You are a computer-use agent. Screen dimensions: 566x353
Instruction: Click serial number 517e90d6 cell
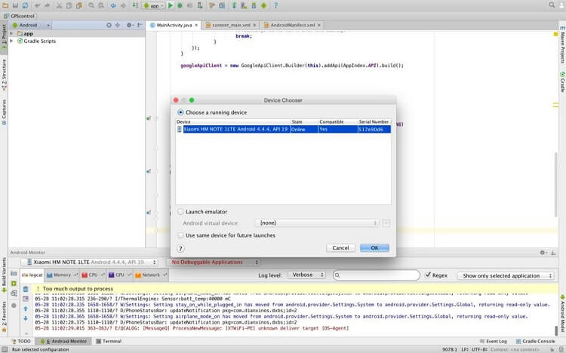(374, 129)
